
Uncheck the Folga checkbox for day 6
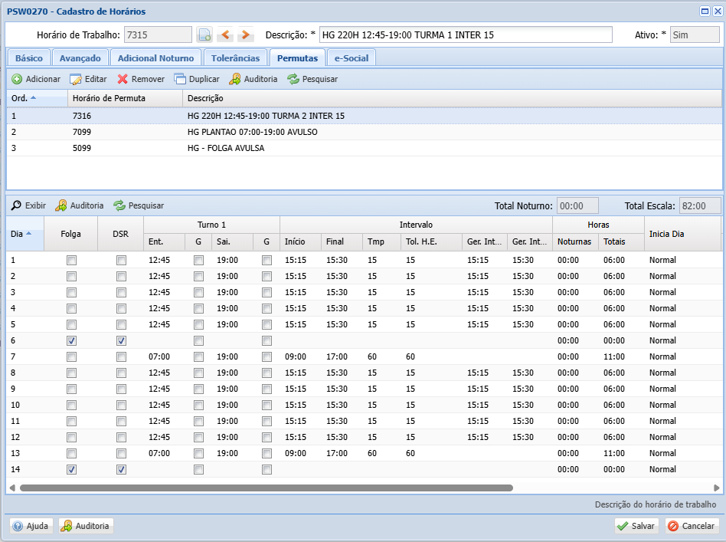(71, 341)
